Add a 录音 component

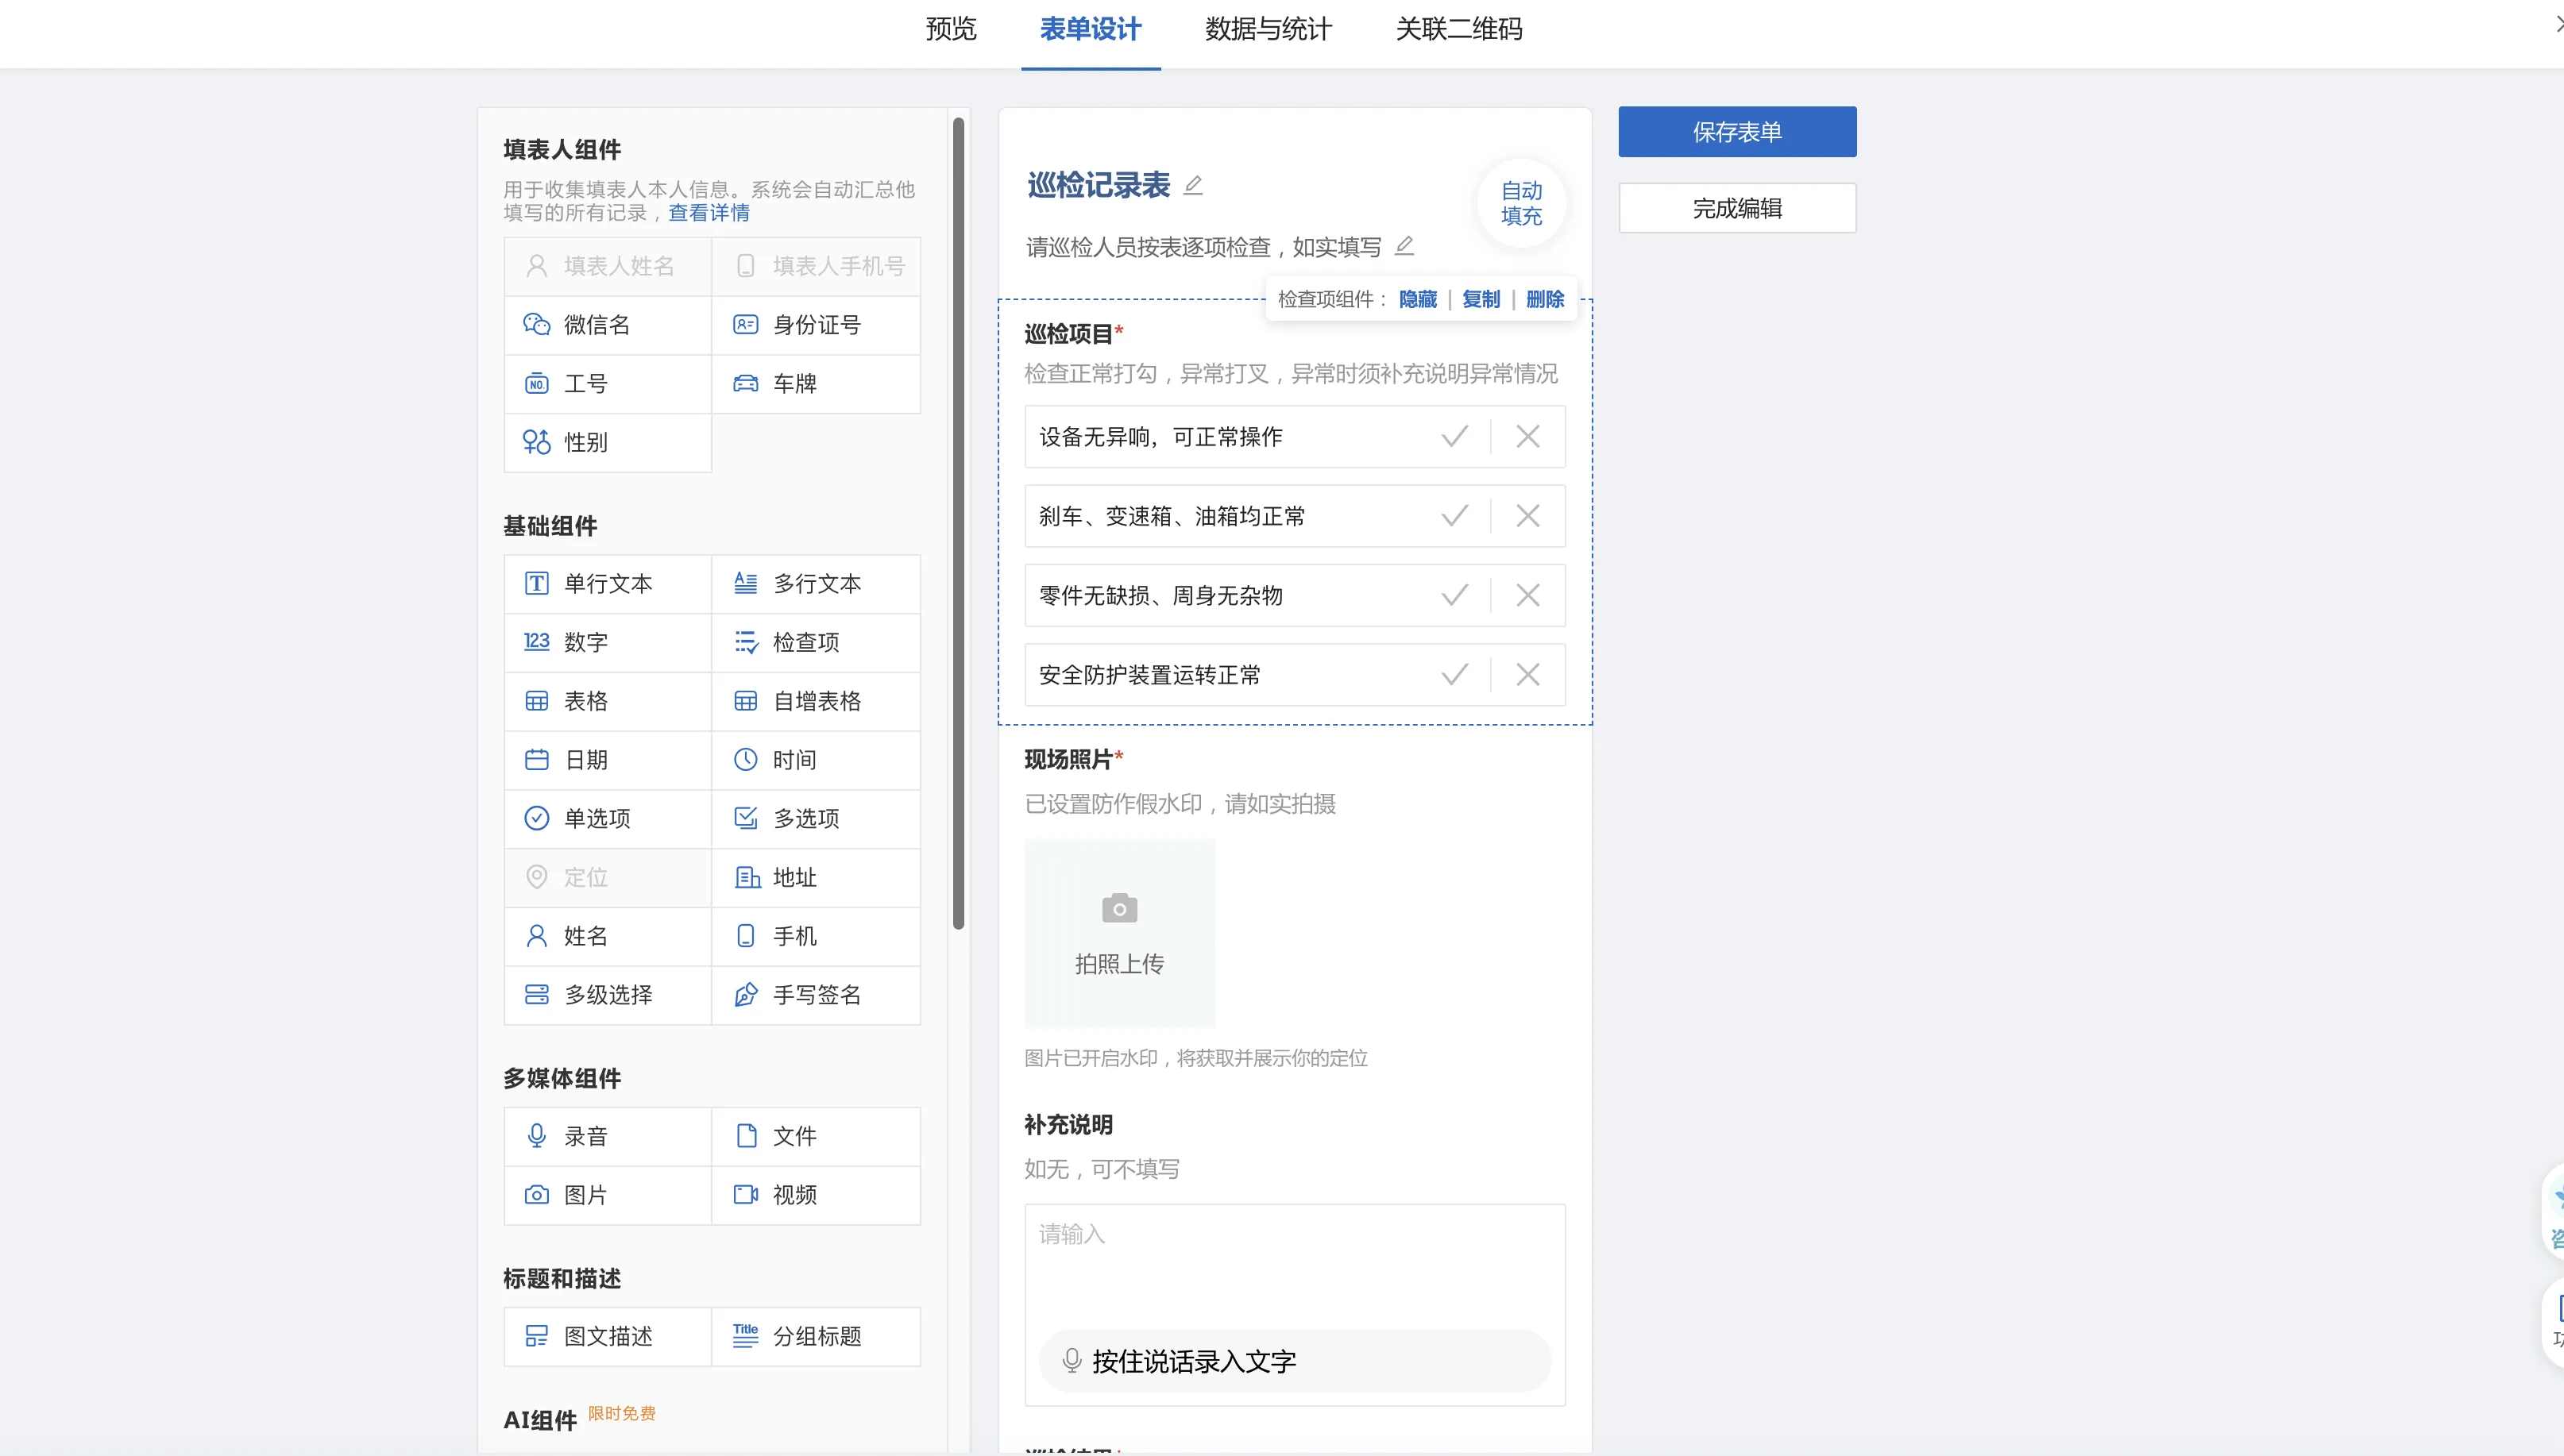[607, 1137]
